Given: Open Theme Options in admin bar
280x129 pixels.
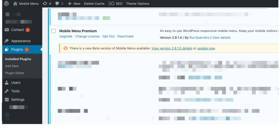Looking at the screenshot, I should (x=138, y=3).
